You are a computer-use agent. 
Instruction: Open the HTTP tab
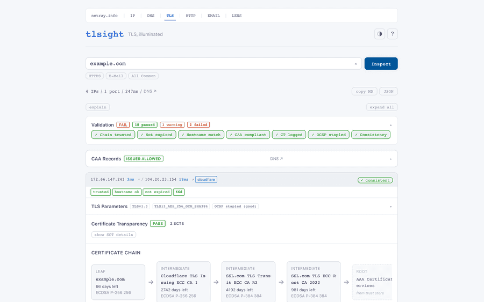coord(190,16)
